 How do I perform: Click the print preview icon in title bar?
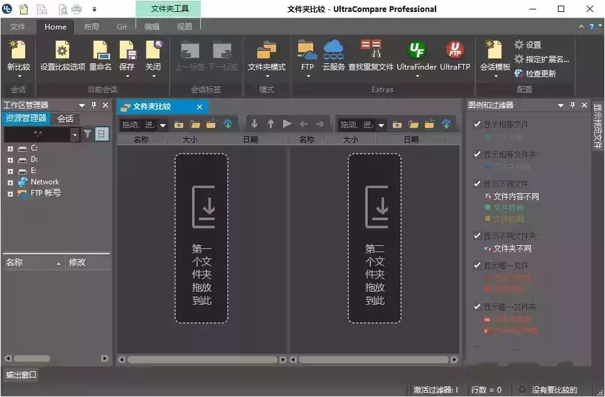63,9
